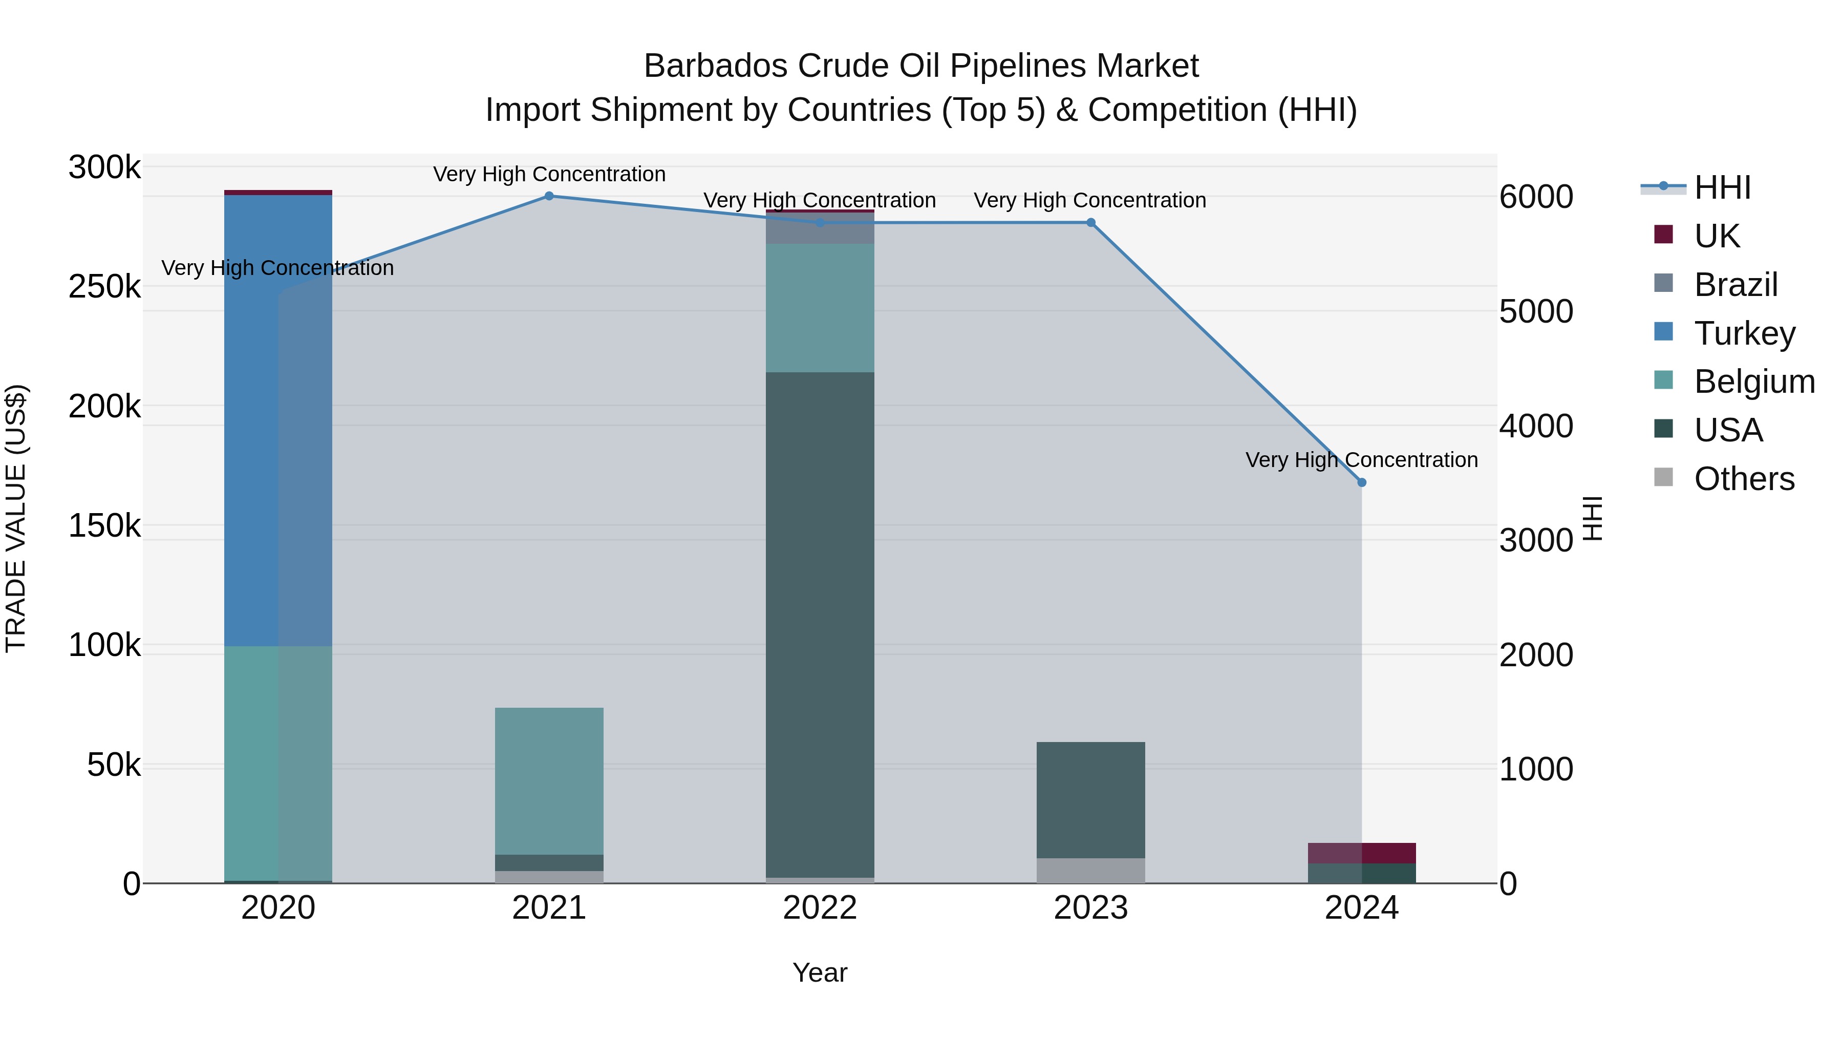Click the 2024 x-axis label

[x=1361, y=908]
